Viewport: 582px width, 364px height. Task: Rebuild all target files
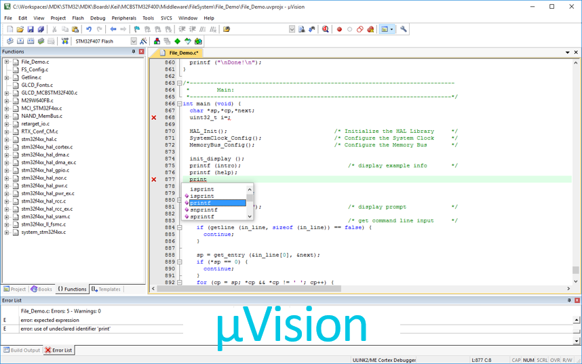pos(31,41)
